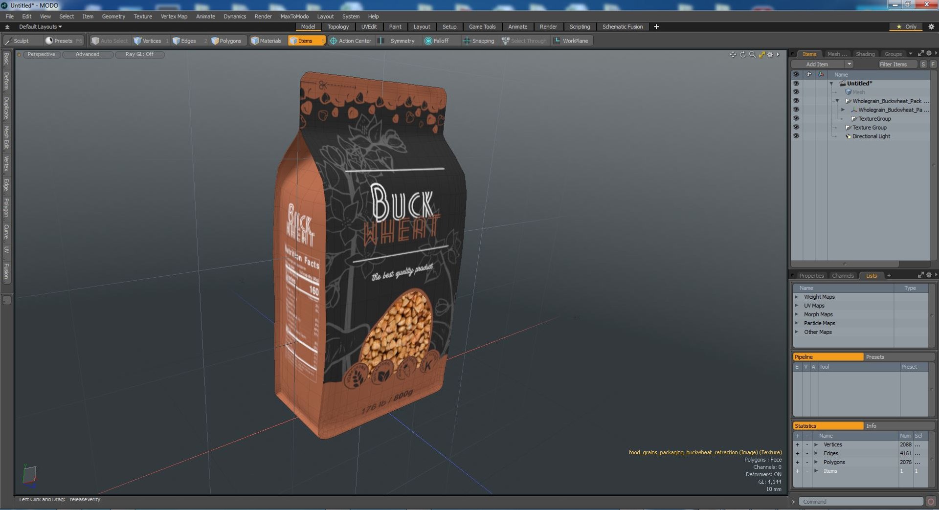939x510 pixels.
Task: Select the Other Maps row
Action: (818, 332)
